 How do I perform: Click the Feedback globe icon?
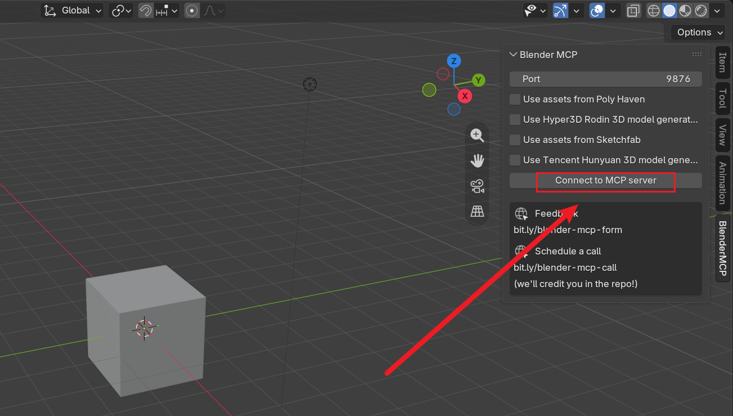click(x=521, y=214)
